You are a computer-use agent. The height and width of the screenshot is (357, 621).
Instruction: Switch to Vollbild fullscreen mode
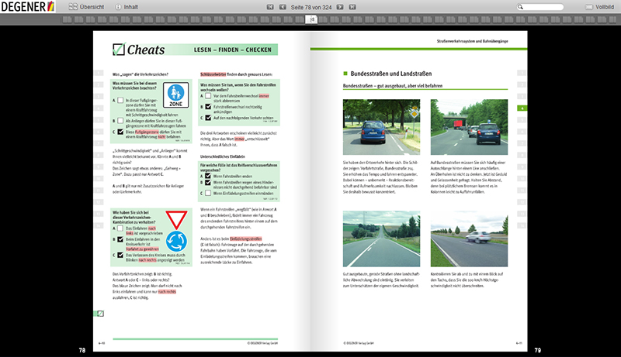[599, 7]
